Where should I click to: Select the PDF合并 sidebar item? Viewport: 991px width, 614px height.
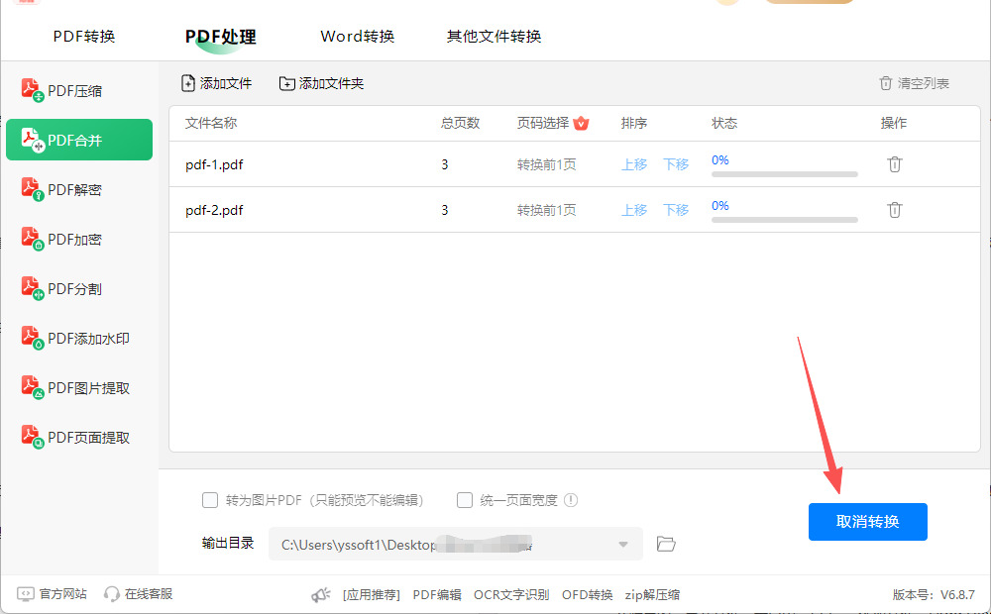tap(79, 140)
